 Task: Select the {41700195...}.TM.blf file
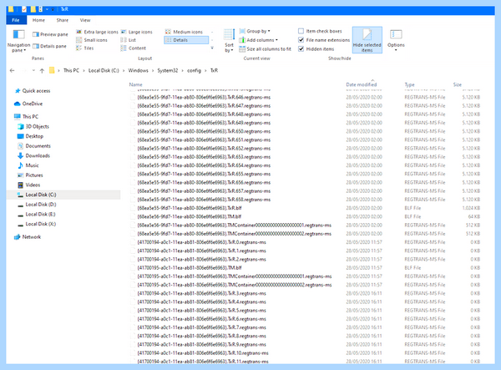[x=190, y=268]
